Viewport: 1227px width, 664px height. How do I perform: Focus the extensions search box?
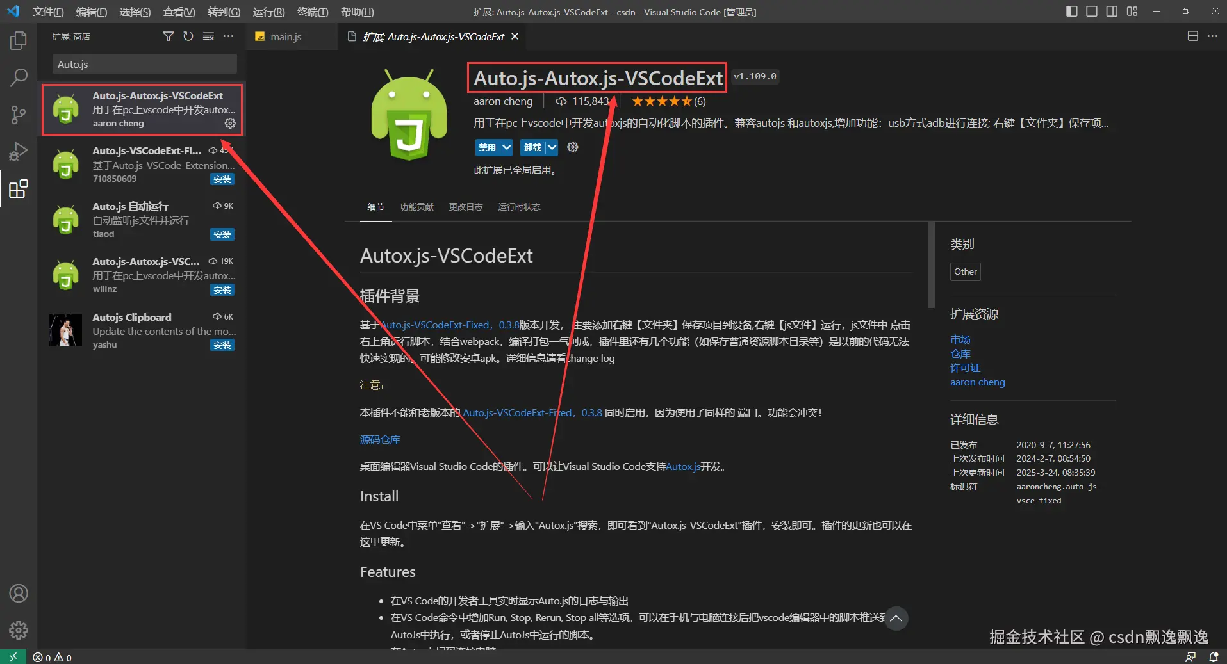tap(144, 64)
